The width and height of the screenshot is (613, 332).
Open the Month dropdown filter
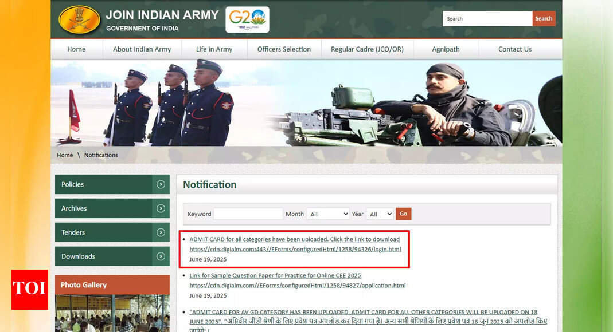point(327,214)
